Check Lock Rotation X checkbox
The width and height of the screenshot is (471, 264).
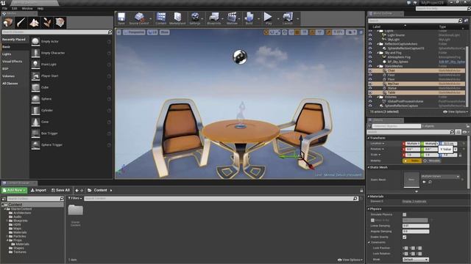coord(406,254)
